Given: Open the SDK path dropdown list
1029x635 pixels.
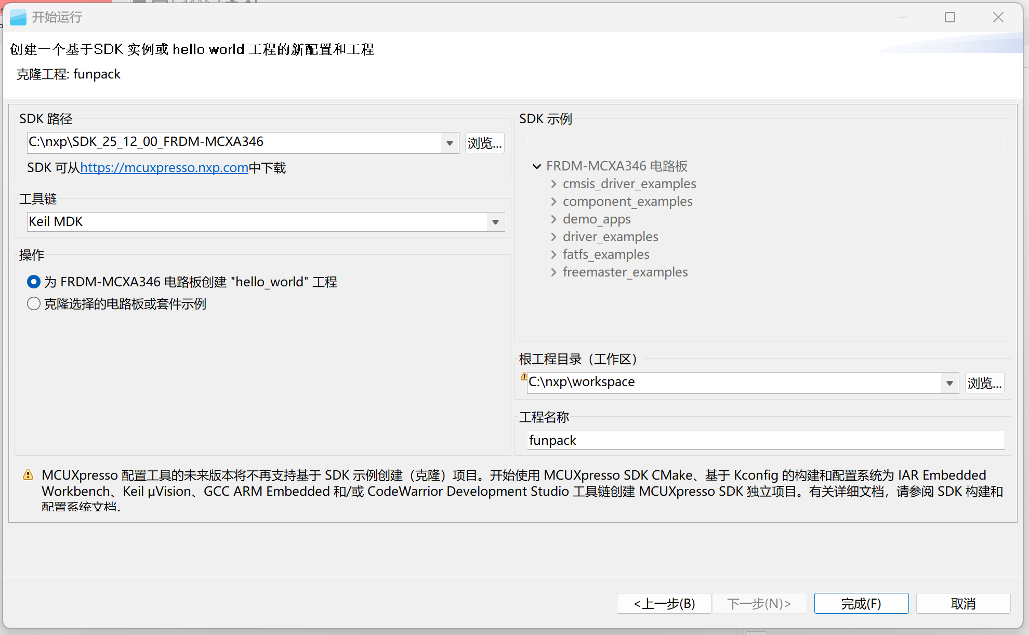Looking at the screenshot, I should [x=448, y=142].
